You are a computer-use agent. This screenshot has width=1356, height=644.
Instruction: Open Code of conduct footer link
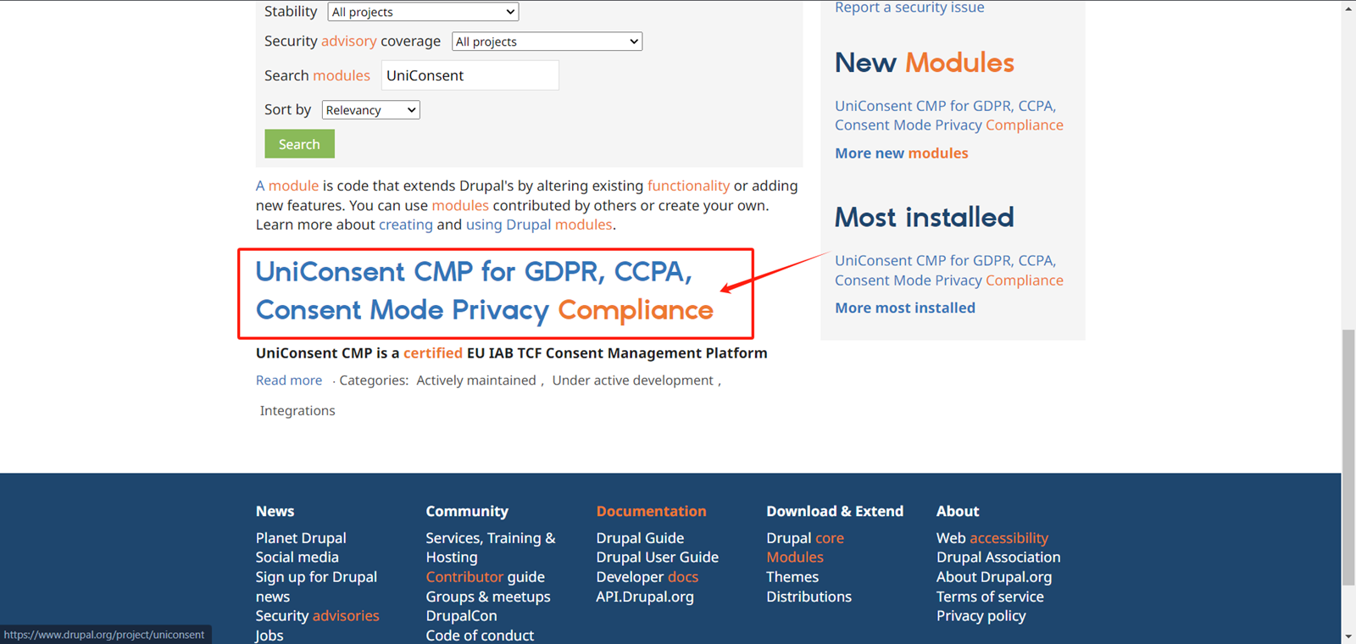click(480, 636)
